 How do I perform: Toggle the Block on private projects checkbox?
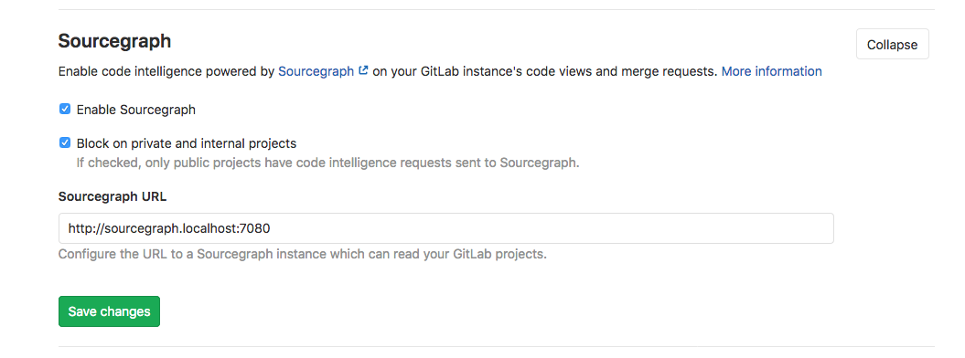pyautogui.click(x=65, y=143)
